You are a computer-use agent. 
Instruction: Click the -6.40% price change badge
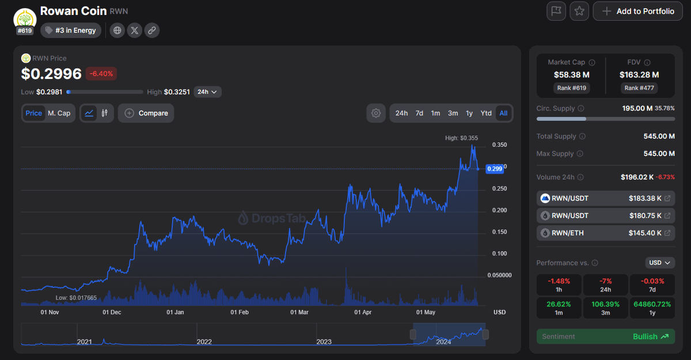pyautogui.click(x=102, y=74)
